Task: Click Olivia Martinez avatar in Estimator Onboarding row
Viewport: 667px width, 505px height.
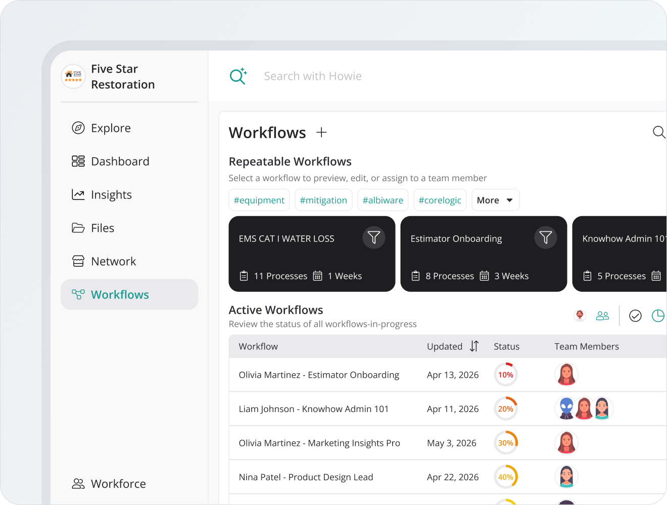Action: pyautogui.click(x=566, y=375)
